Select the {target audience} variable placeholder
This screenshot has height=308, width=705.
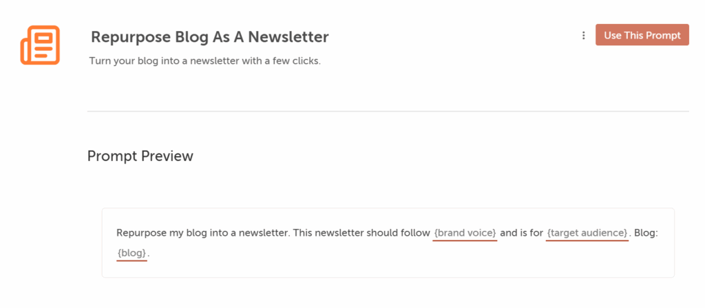click(x=587, y=232)
